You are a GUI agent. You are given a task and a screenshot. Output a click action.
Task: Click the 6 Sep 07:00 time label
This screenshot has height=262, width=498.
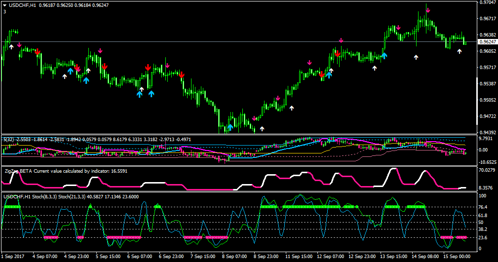140,256
